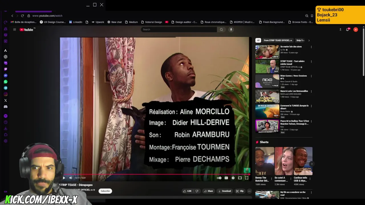Open options for Se marier loin des siens

pyautogui.click(x=311, y=47)
